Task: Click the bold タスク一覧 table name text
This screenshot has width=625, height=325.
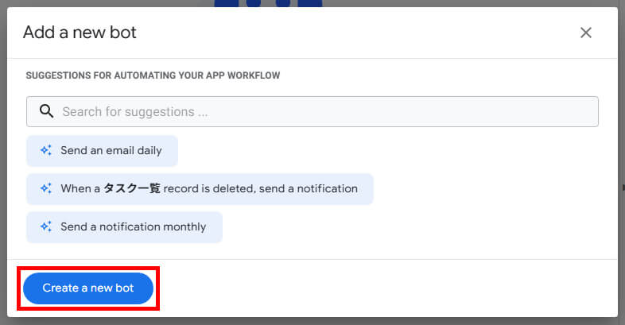Action: (x=132, y=189)
